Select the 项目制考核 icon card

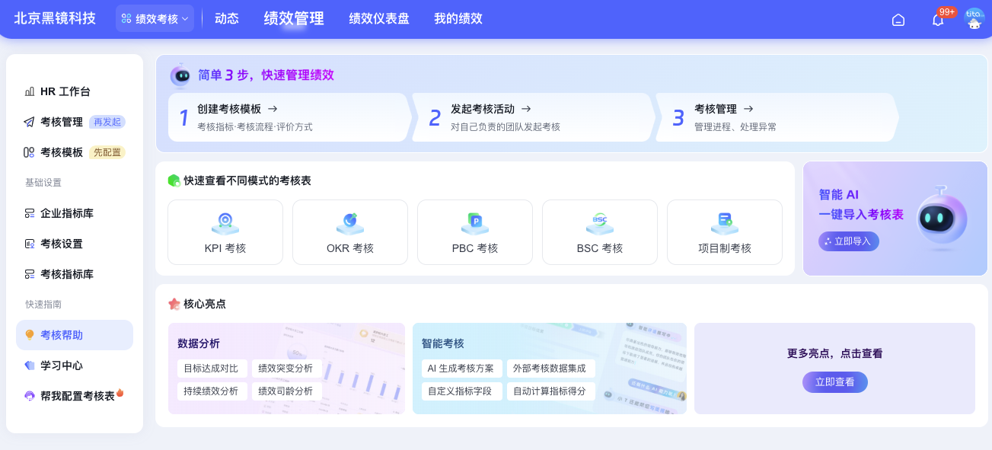coord(725,232)
